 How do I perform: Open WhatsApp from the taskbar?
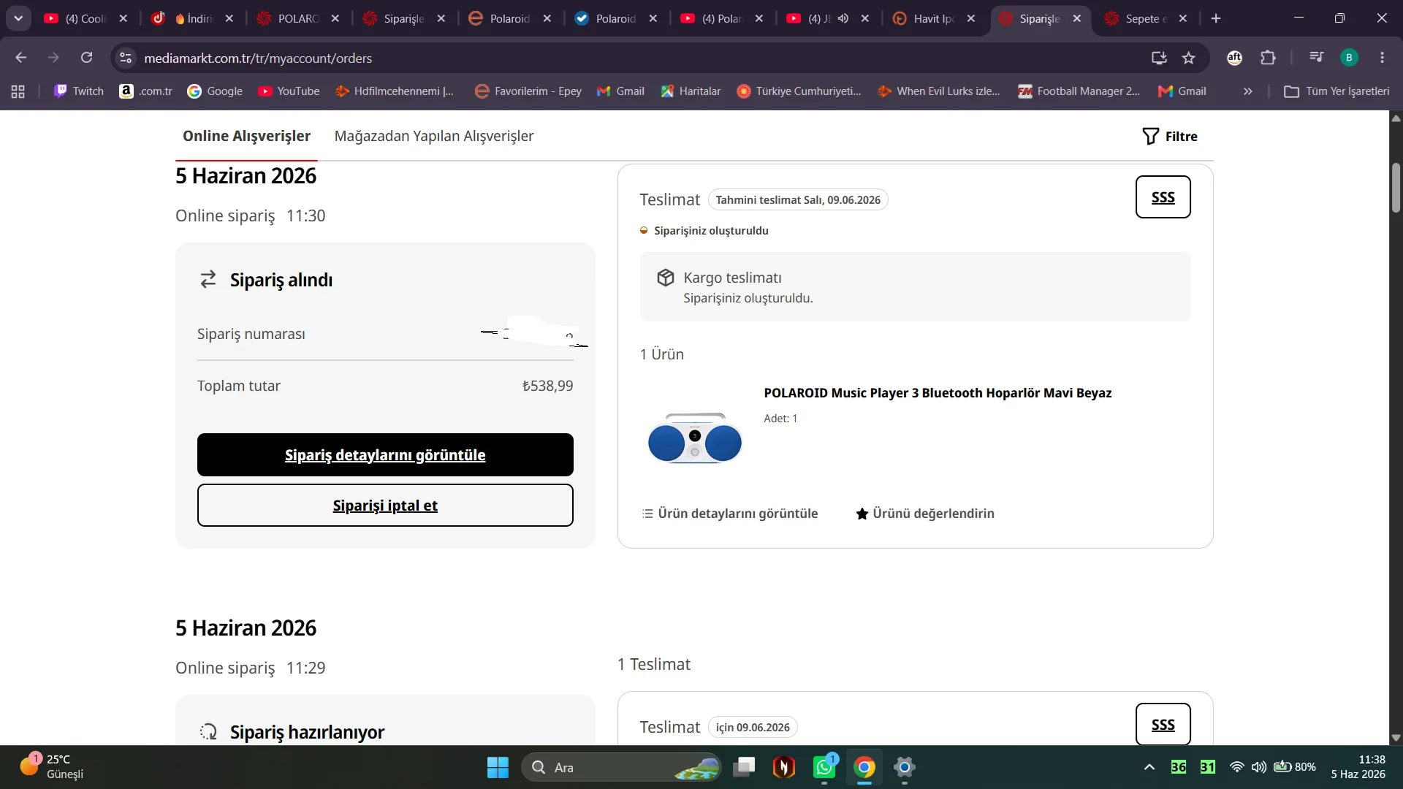pyautogui.click(x=824, y=767)
